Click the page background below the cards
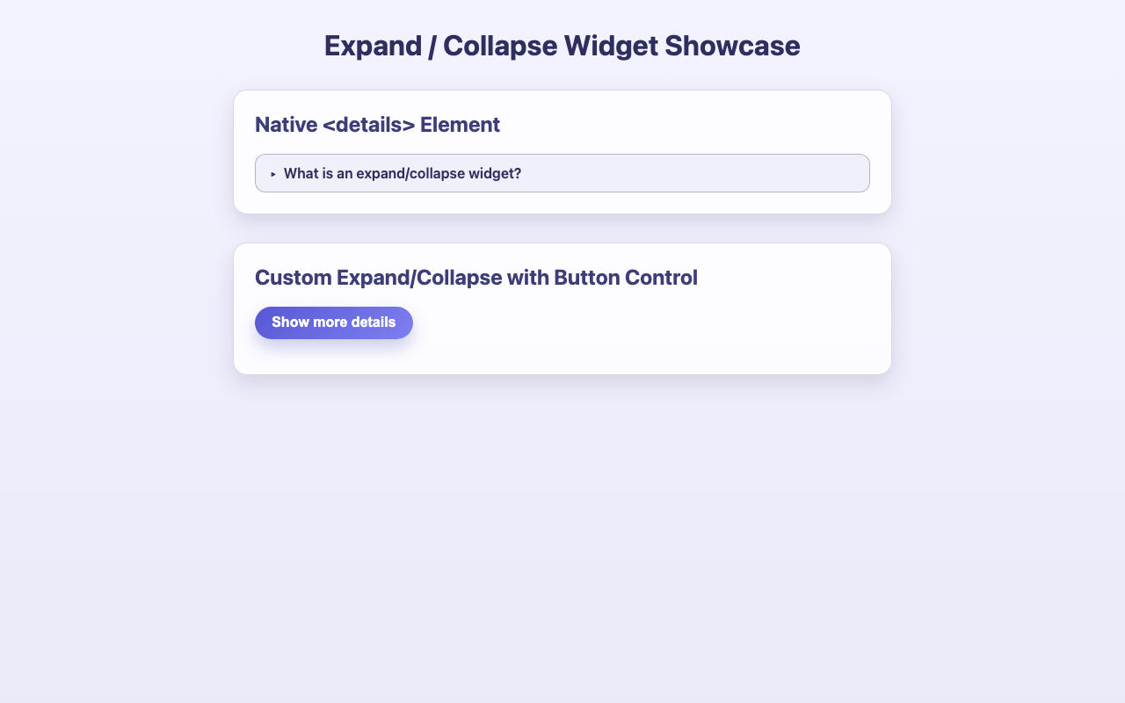1125x703 pixels. click(x=562, y=527)
